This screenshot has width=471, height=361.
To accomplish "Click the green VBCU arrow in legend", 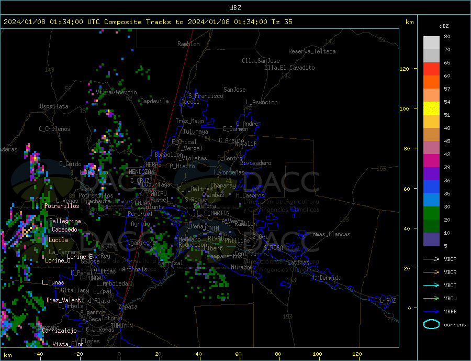I will [431, 299].
